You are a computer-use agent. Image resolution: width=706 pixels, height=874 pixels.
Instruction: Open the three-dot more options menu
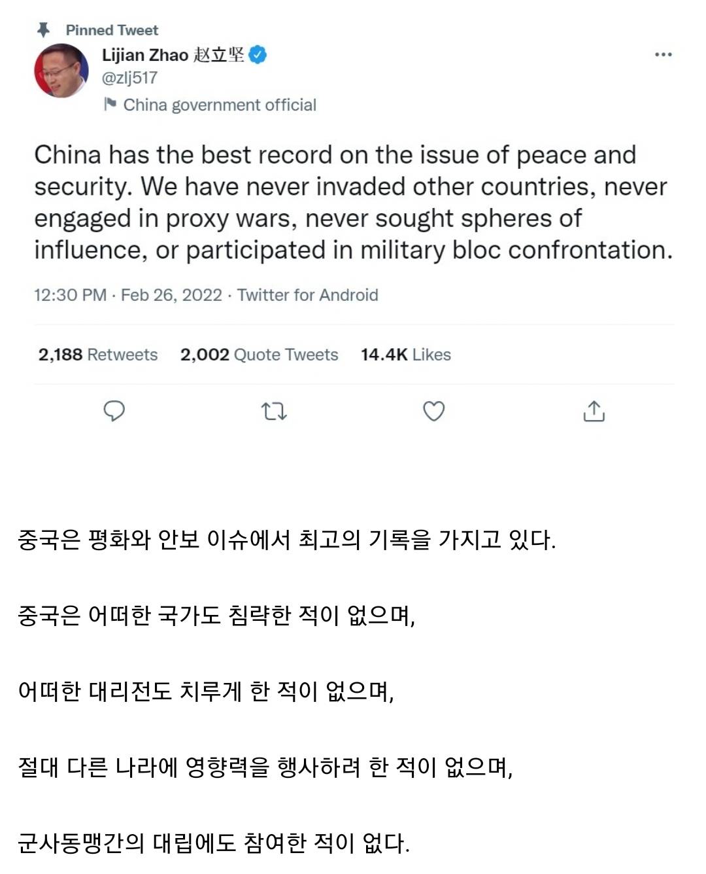(x=663, y=55)
